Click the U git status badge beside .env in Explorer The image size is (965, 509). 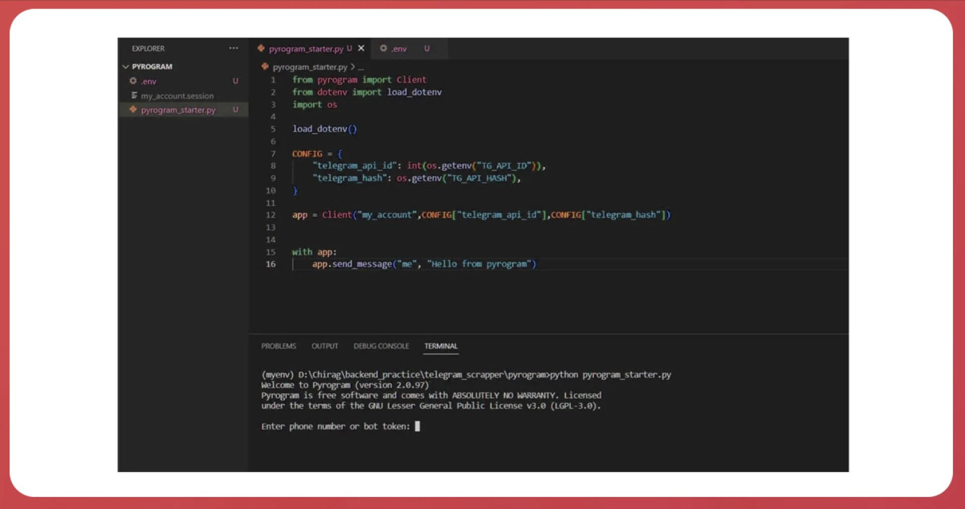[x=235, y=81]
